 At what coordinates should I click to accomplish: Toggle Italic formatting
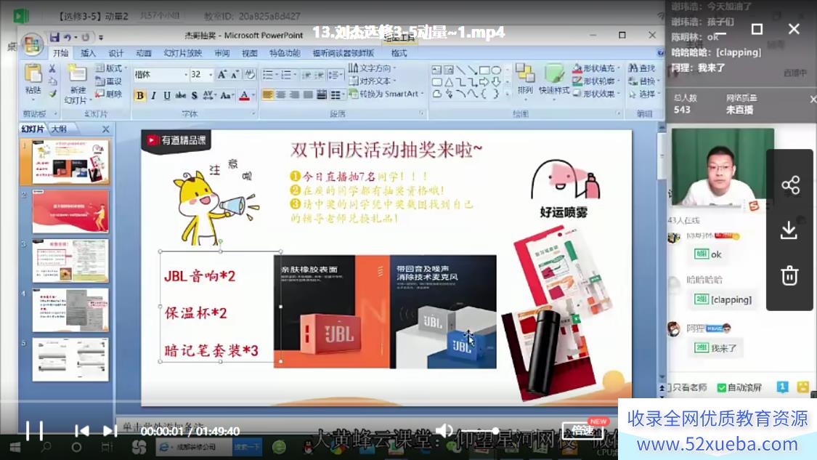(x=153, y=95)
